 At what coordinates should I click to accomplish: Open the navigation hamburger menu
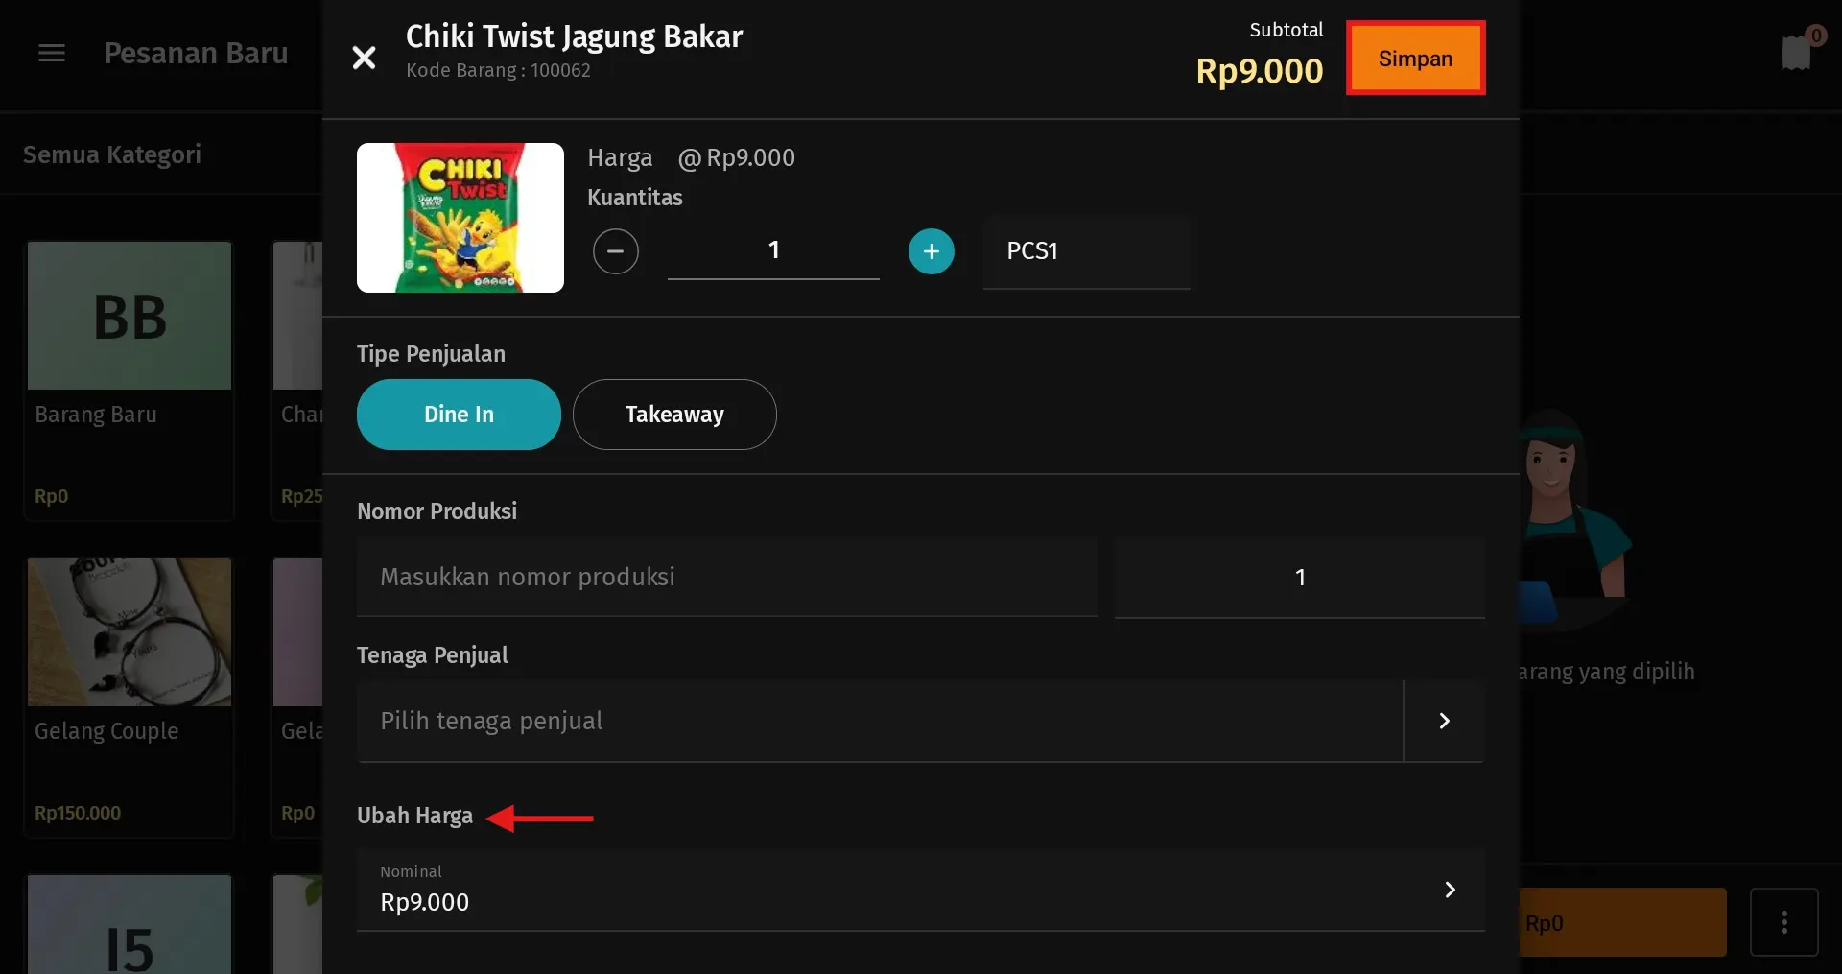coord(50,53)
